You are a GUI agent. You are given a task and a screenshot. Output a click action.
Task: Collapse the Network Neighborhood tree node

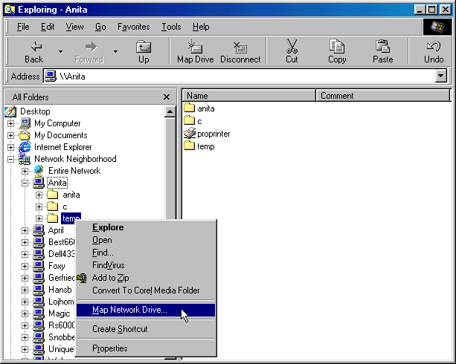point(11,159)
